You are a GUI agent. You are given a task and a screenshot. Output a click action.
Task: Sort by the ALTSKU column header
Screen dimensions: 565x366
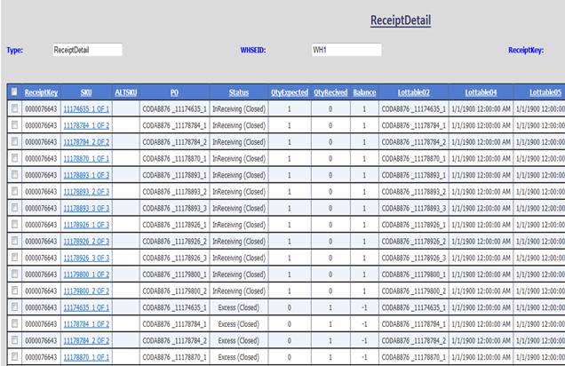click(126, 93)
